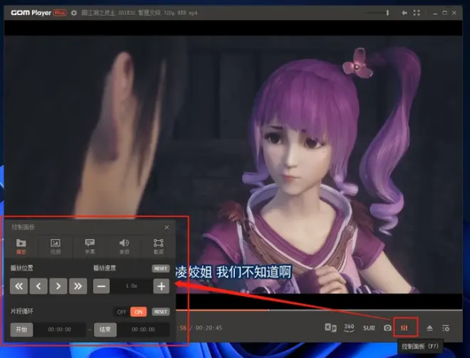Viewport: 470px width, 358px height.
Task: Click the GOM Player Plus logo
Action: pos(38,13)
